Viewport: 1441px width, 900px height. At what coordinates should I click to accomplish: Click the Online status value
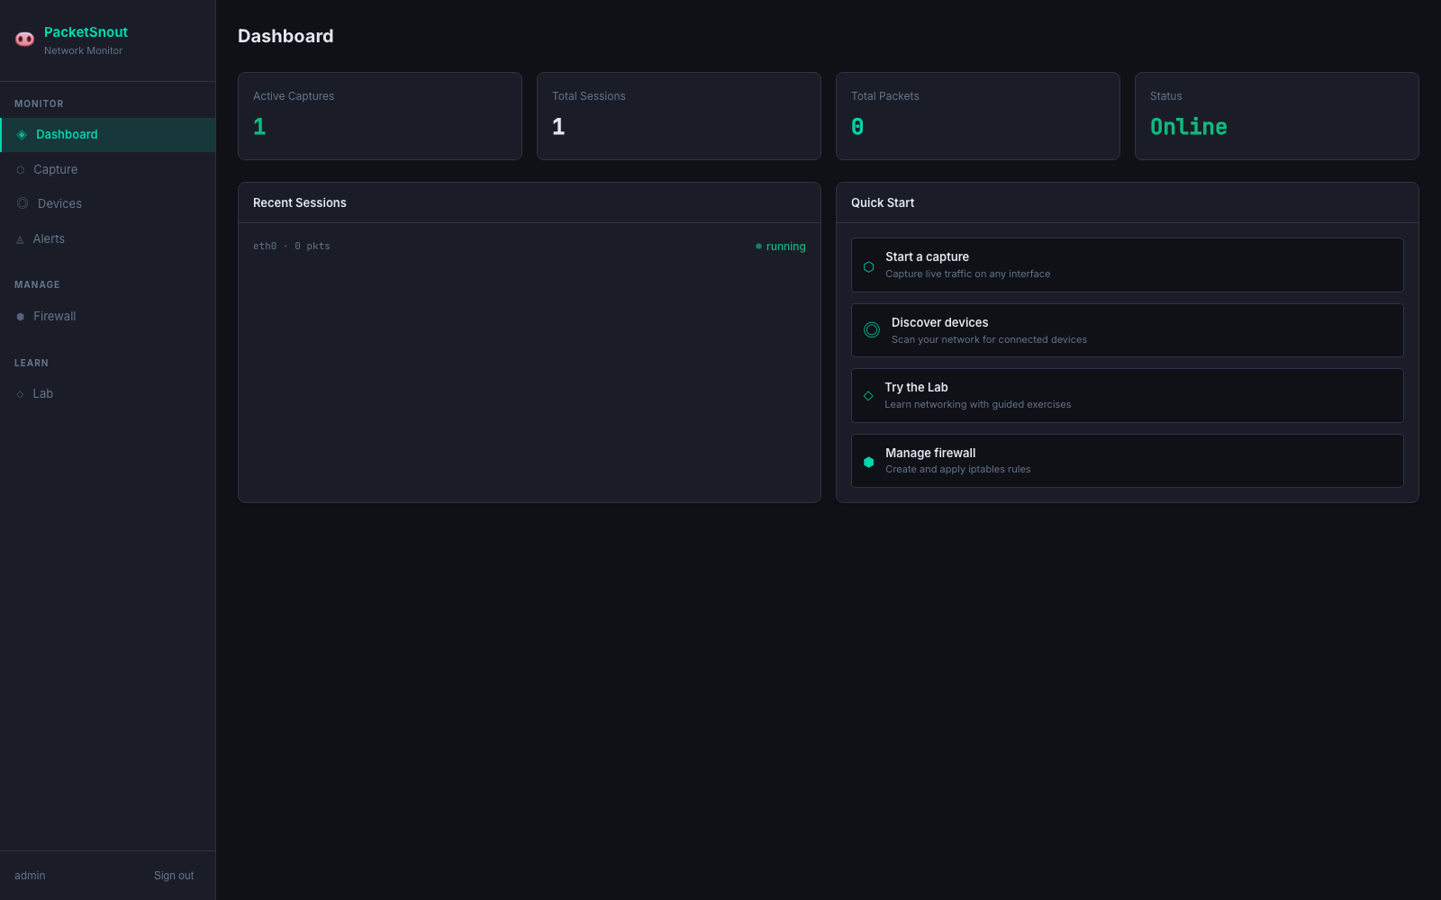coord(1188,127)
